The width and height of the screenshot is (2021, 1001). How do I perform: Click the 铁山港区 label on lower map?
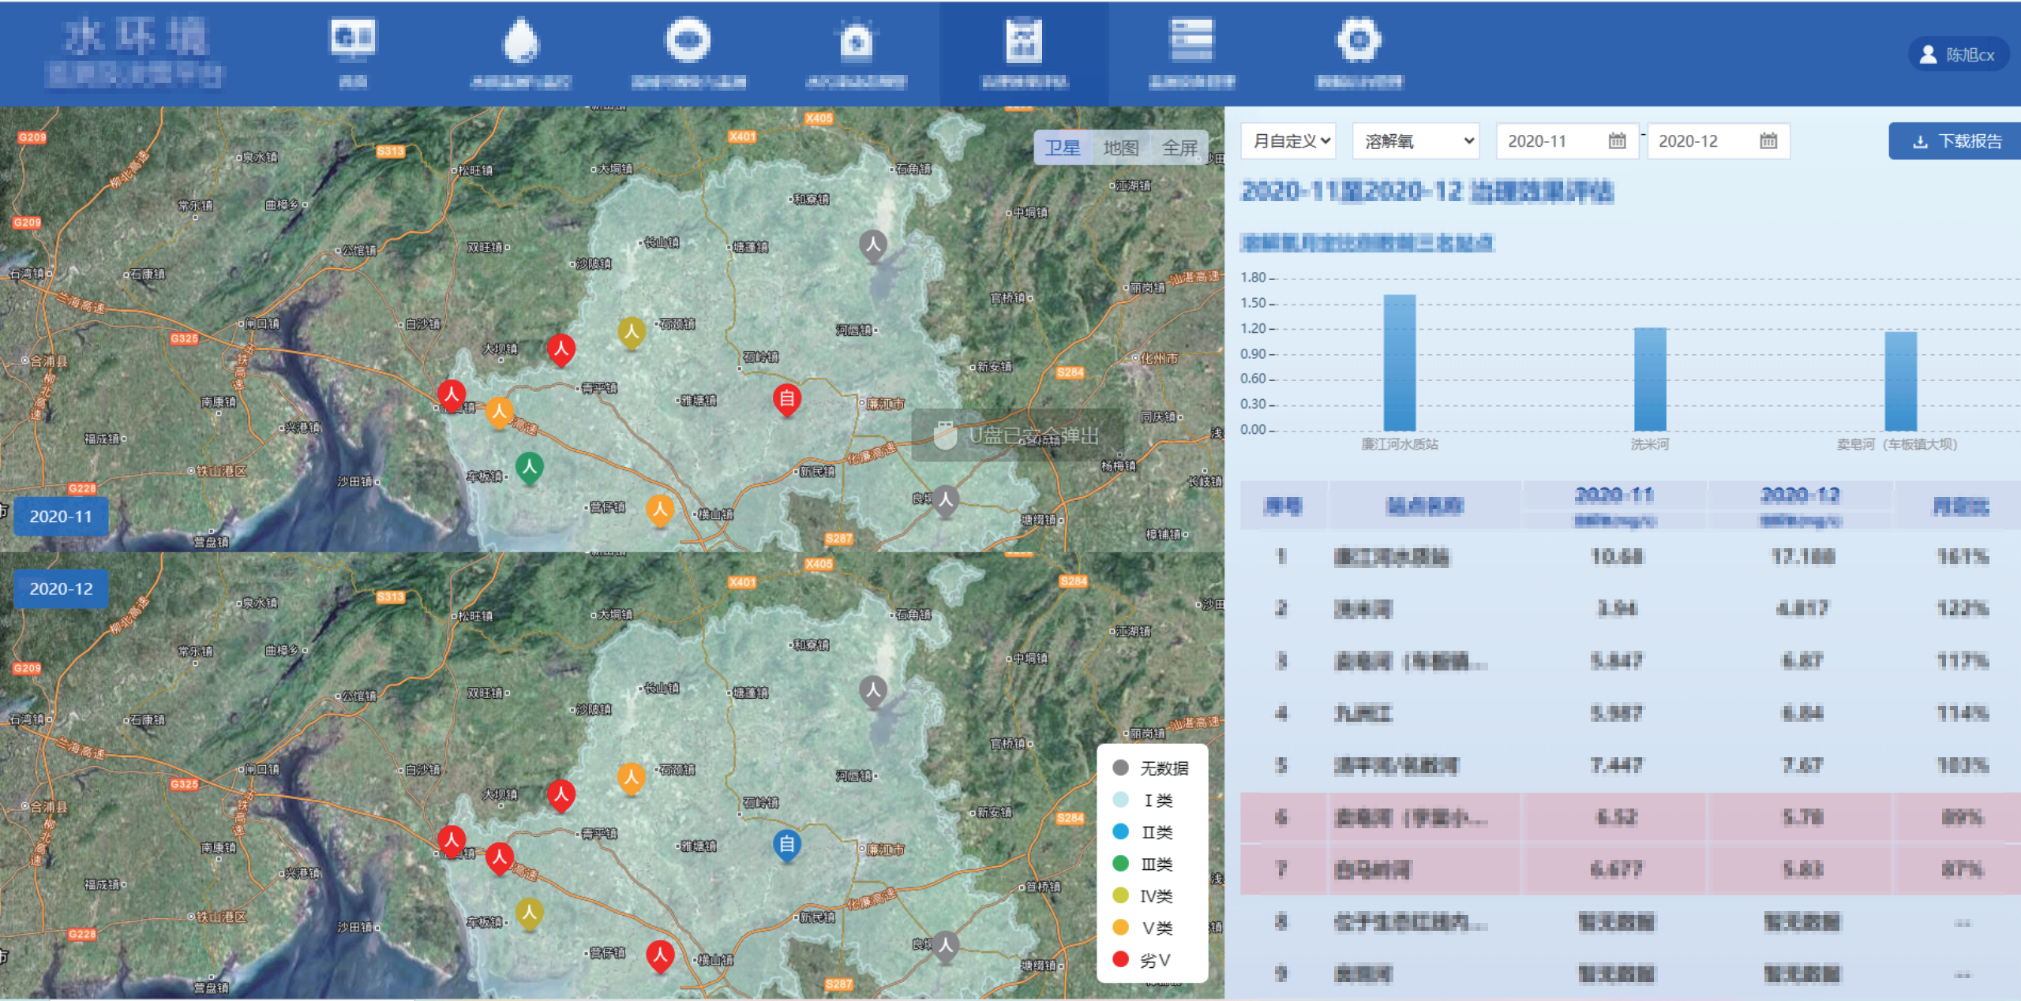(x=221, y=917)
